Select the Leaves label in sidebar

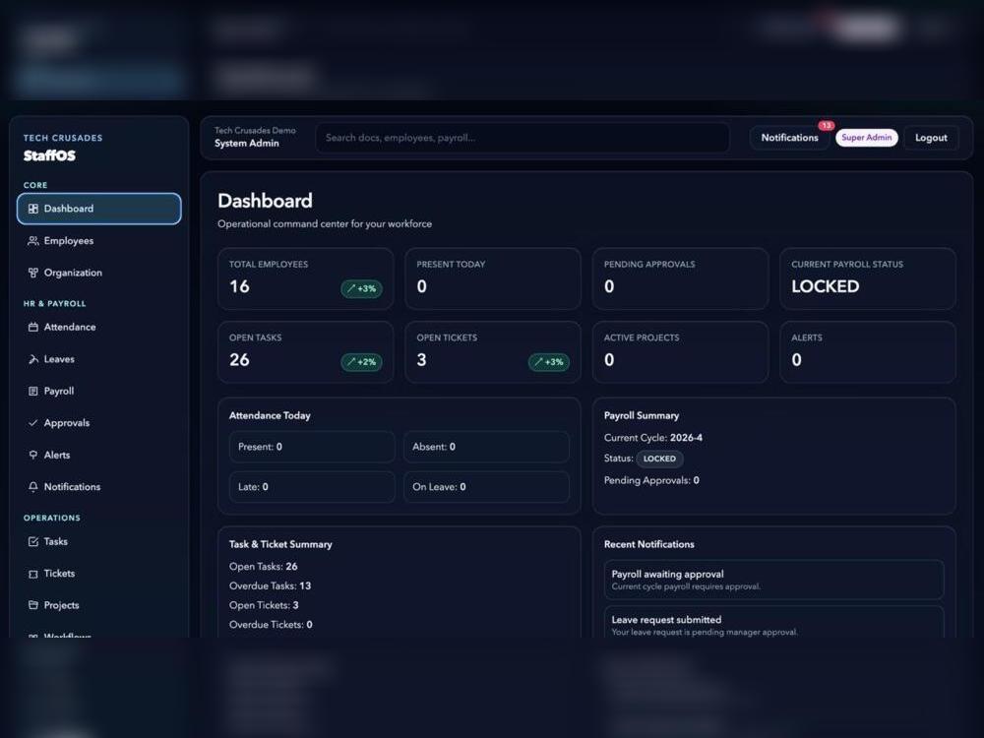[x=59, y=359]
